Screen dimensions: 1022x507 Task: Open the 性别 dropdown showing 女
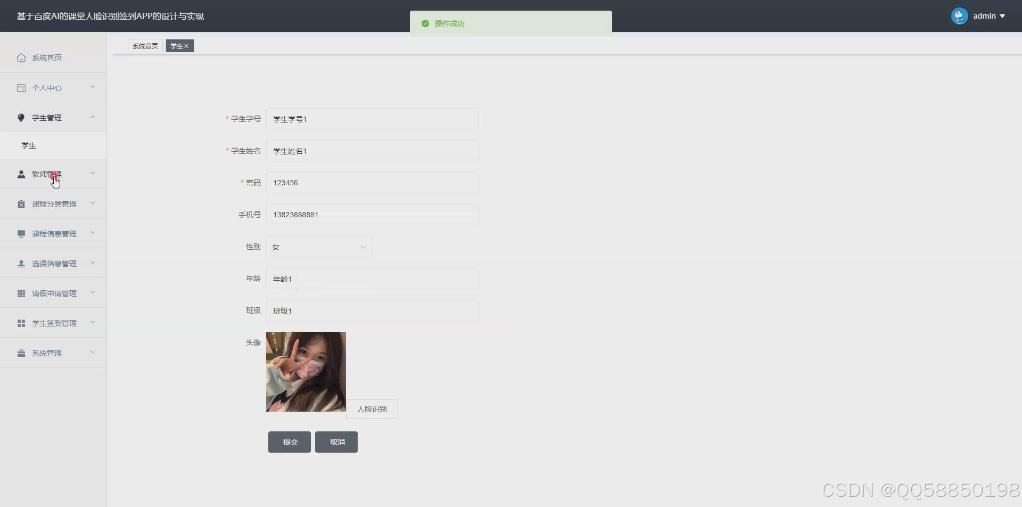point(319,247)
